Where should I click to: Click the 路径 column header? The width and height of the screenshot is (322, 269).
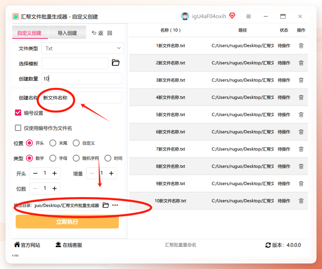click(x=243, y=30)
